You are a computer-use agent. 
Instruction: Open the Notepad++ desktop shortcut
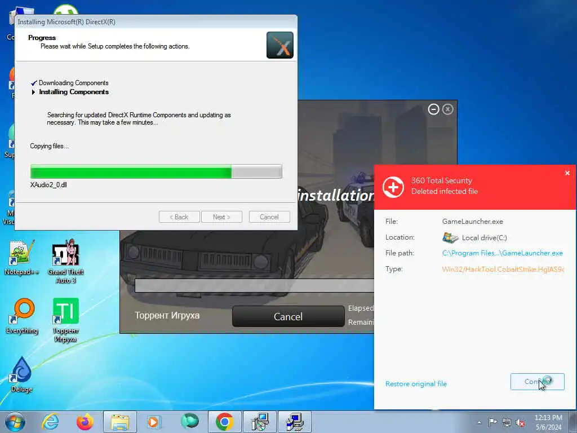21,257
